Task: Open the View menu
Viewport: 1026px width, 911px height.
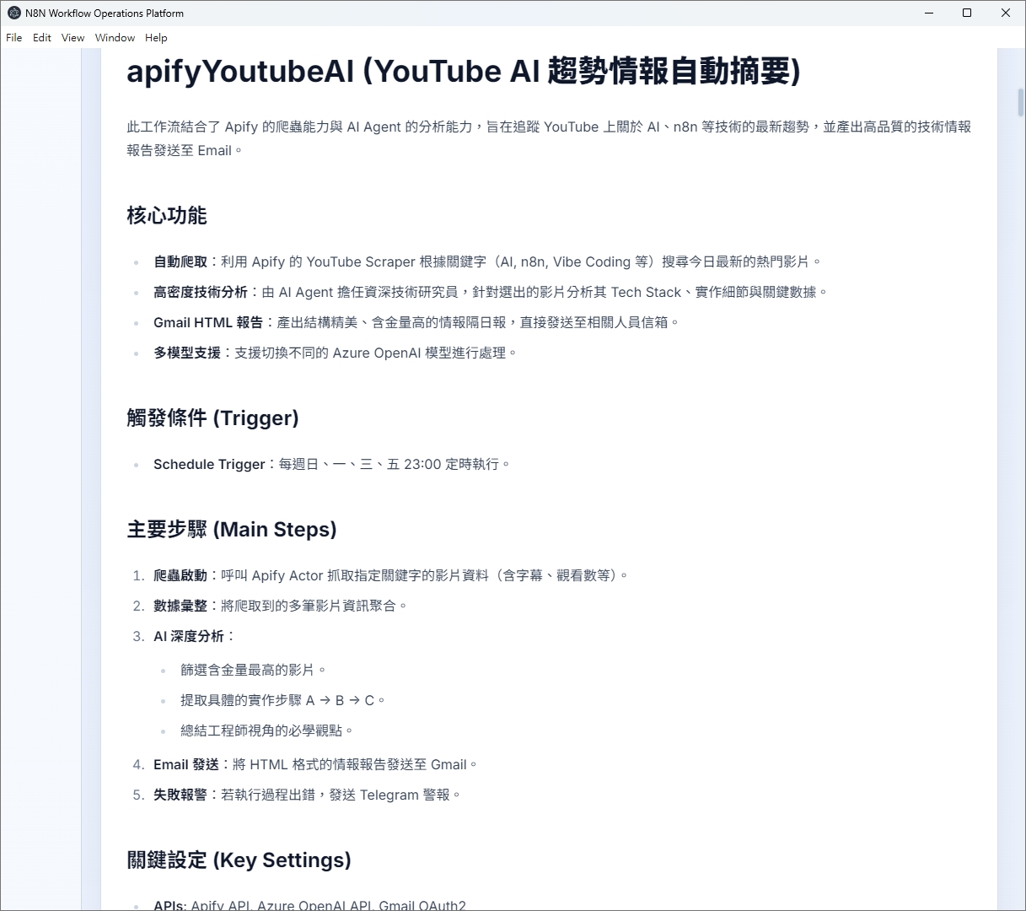Action: coord(73,37)
